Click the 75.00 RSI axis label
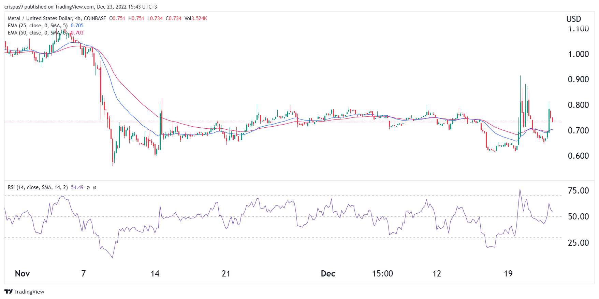 click(578, 190)
